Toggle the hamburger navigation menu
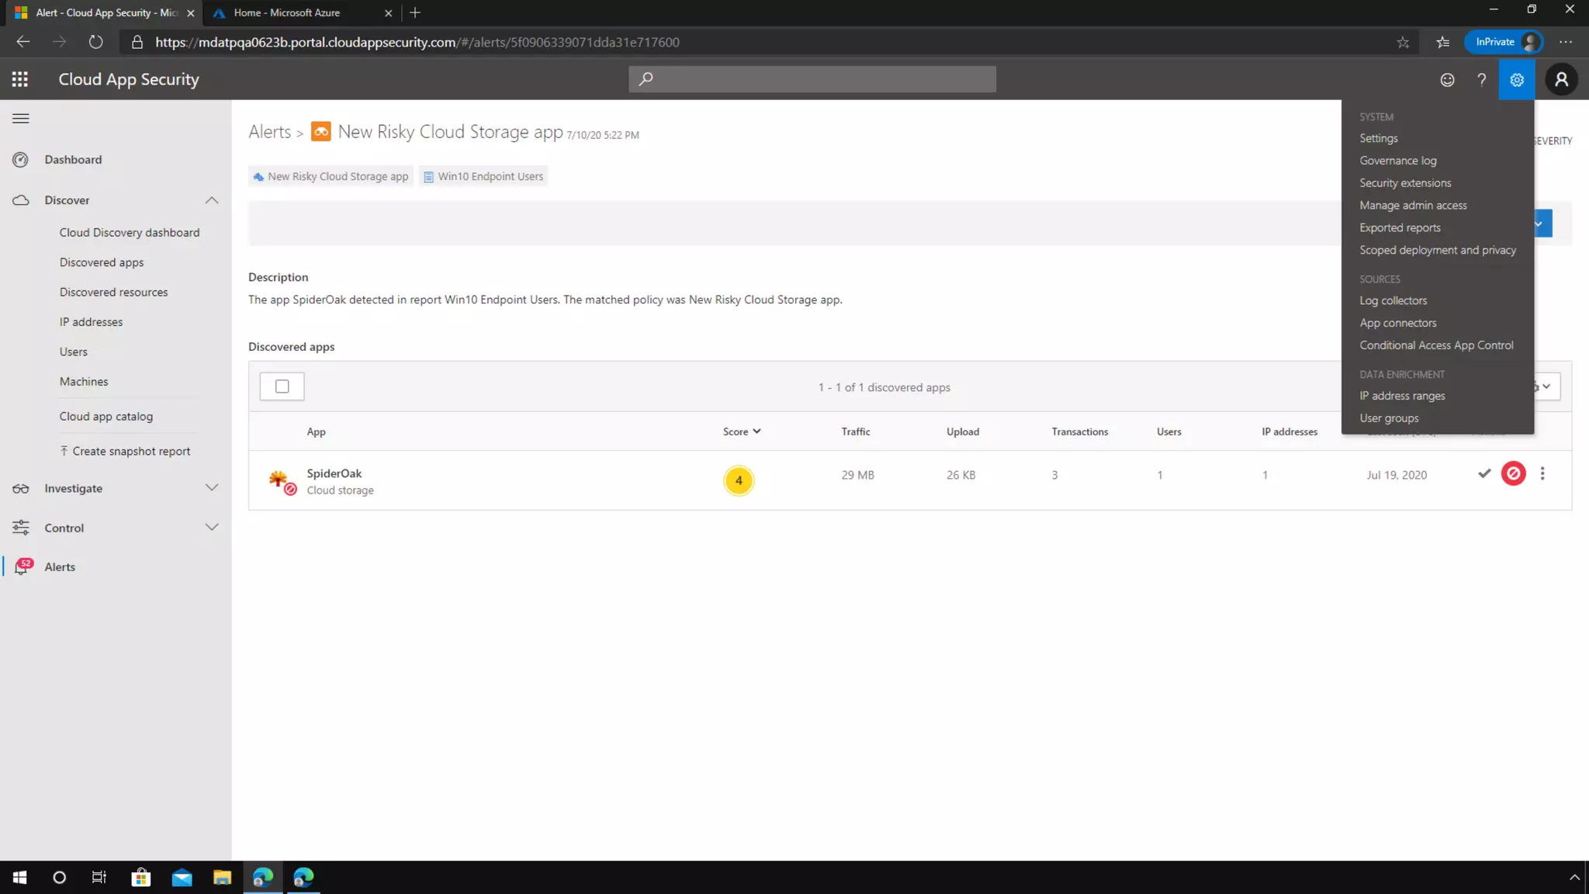The image size is (1589, 894). [x=21, y=119]
